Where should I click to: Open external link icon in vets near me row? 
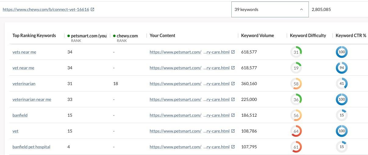pyautogui.click(x=233, y=52)
